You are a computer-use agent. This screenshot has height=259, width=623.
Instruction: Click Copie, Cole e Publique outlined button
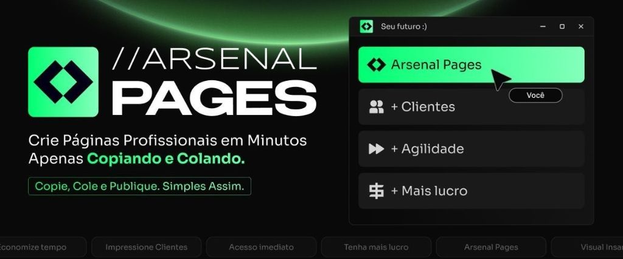(139, 186)
